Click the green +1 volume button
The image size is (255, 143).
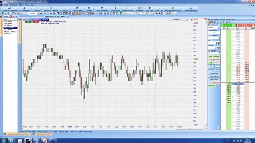coord(211,63)
